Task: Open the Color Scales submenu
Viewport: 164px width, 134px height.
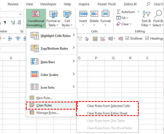Action: (52, 75)
